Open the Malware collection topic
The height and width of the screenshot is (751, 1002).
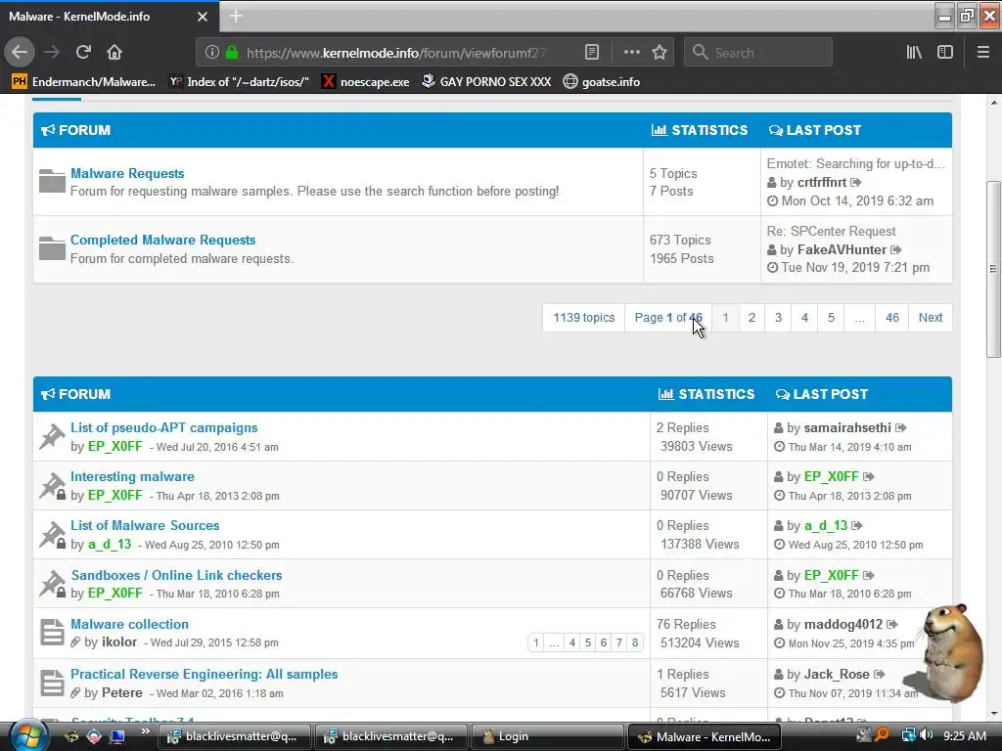[130, 625]
